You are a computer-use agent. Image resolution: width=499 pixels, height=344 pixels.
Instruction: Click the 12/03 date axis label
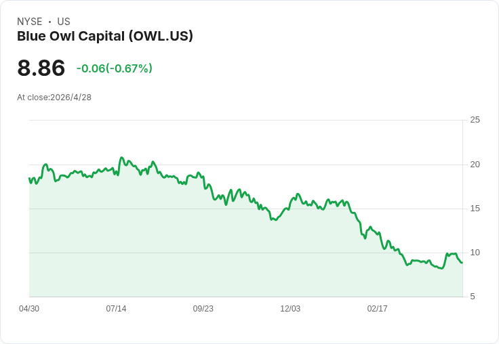tap(290, 309)
